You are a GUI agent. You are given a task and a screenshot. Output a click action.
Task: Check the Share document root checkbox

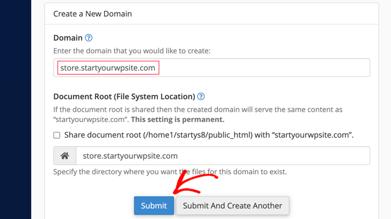pyautogui.click(x=57, y=135)
